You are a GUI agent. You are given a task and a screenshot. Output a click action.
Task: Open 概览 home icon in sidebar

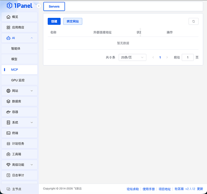click(x=8, y=17)
